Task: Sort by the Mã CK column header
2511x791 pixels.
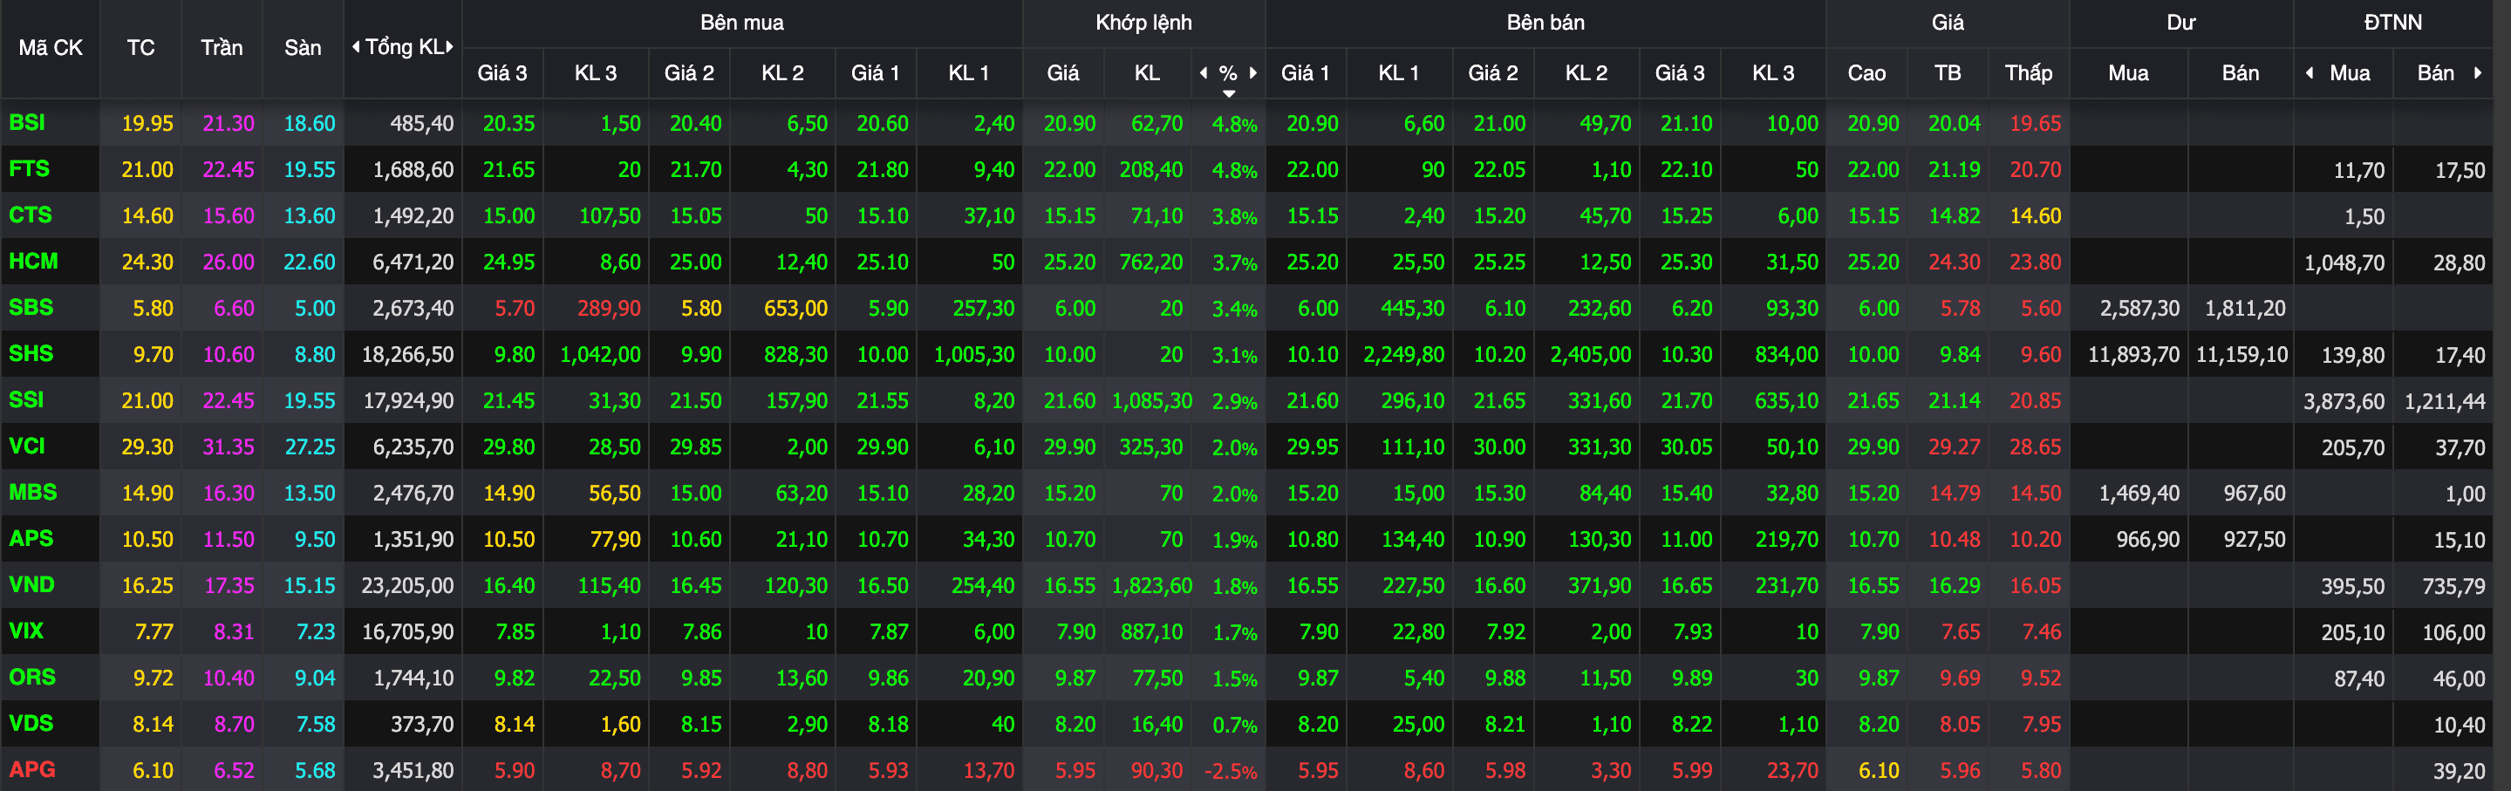Action: 51,48
